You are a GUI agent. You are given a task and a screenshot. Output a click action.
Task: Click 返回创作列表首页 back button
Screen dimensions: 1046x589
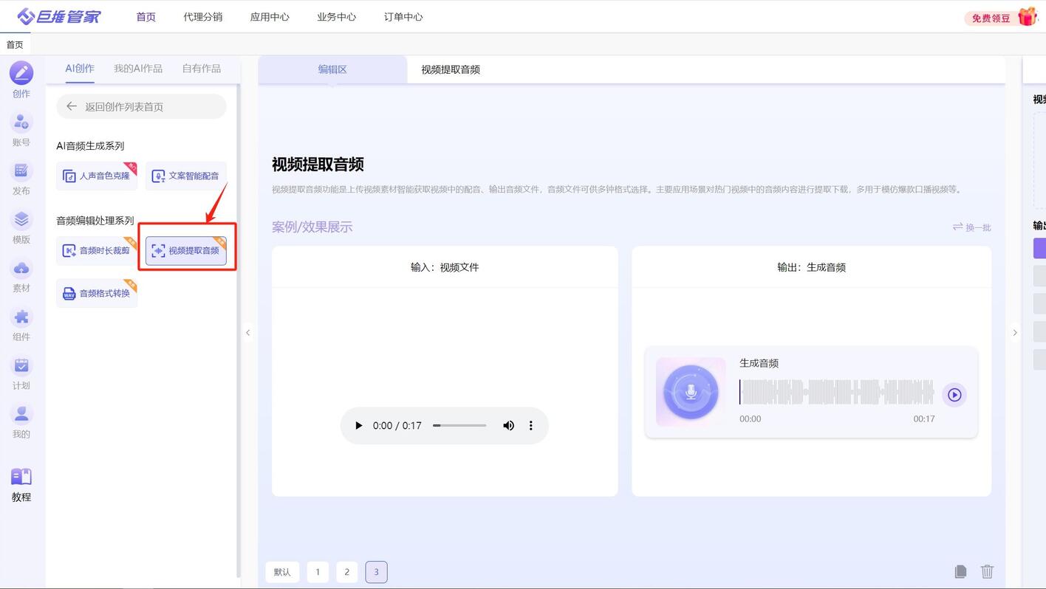pos(141,106)
